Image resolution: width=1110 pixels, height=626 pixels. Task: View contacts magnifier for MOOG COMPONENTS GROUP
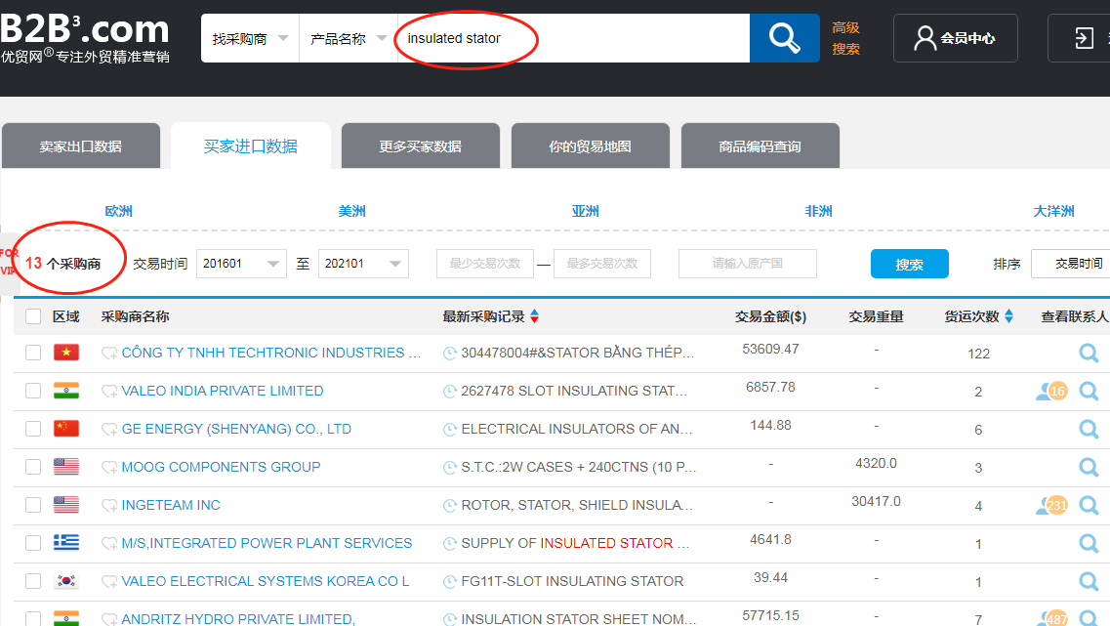1089,468
